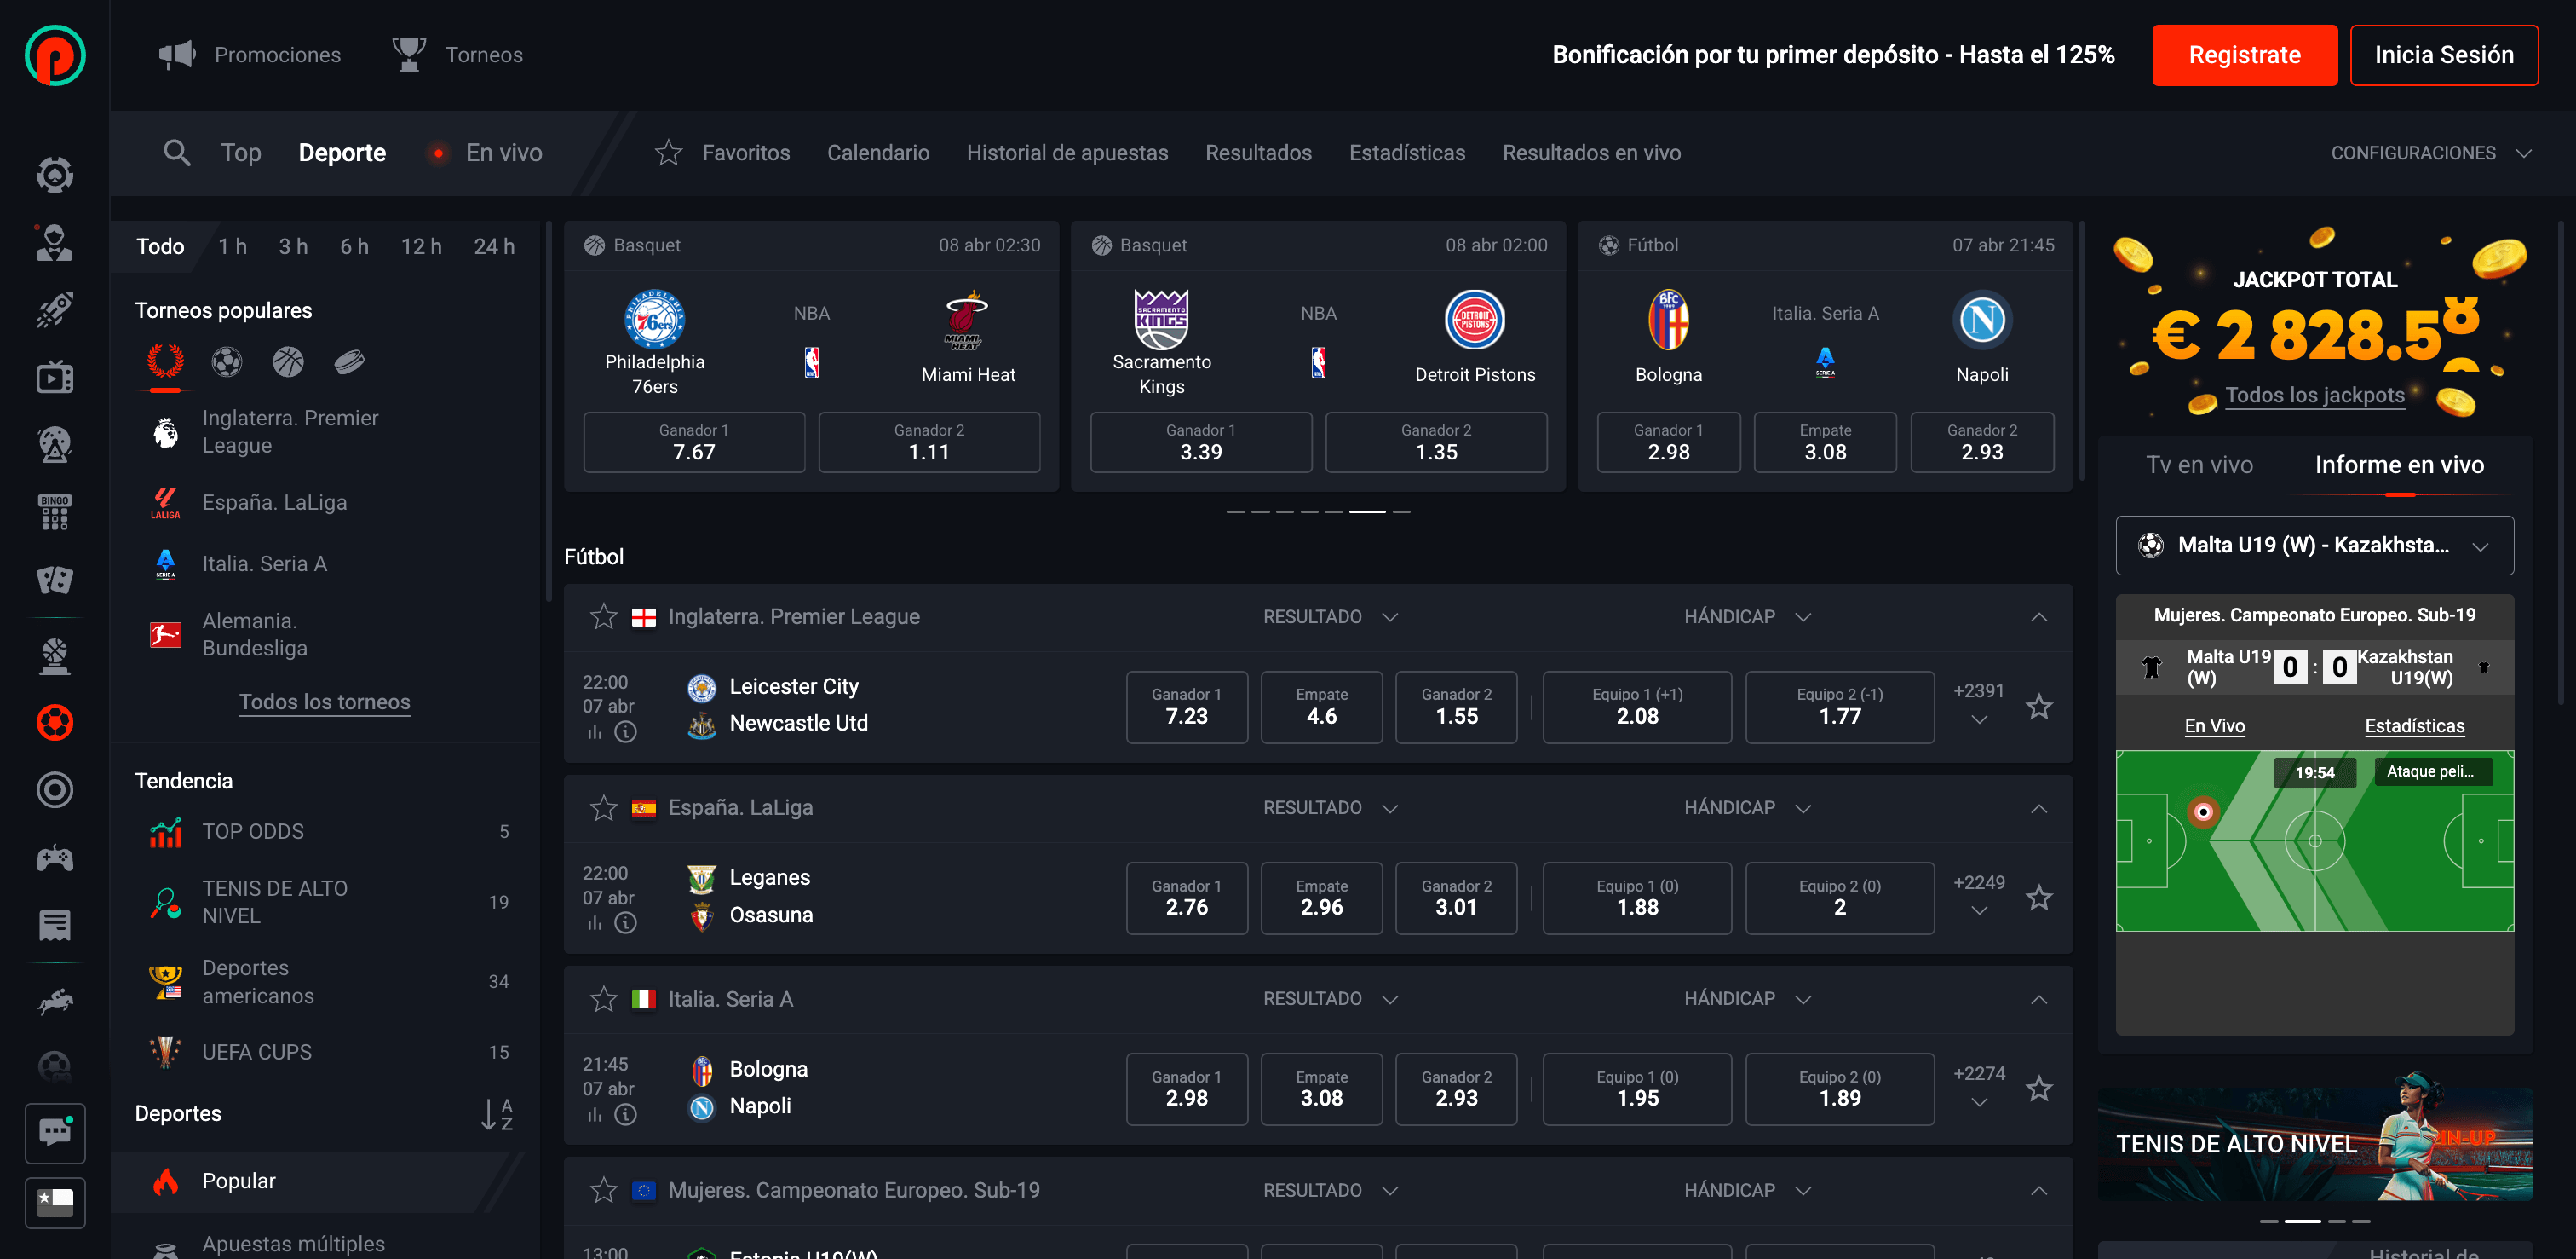Open statistics icon for Leicester City match

(x=595, y=732)
